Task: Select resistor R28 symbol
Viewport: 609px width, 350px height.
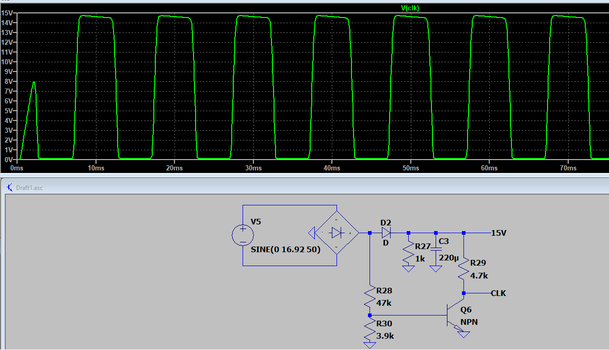Action: pyautogui.click(x=370, y=297)
